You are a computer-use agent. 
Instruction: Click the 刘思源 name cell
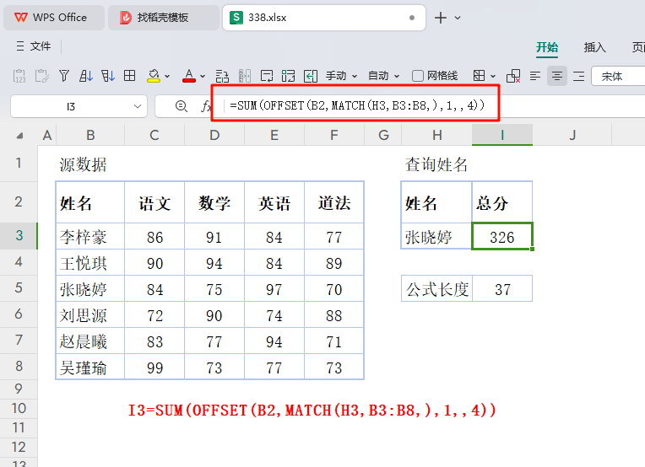90,315
